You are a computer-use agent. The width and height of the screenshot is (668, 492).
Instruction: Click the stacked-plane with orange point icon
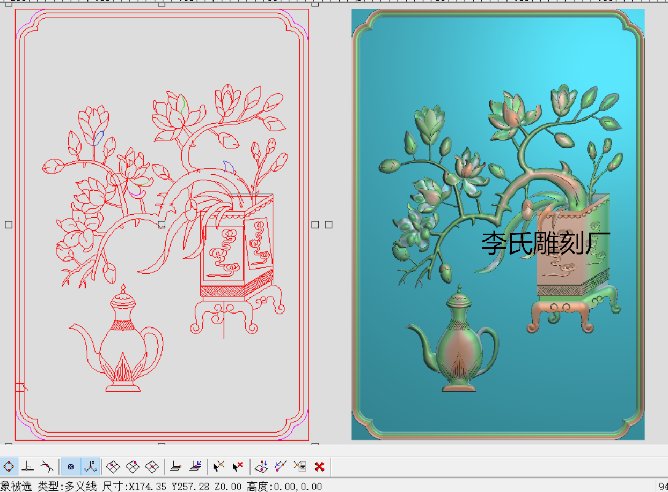tap(175, 466)
